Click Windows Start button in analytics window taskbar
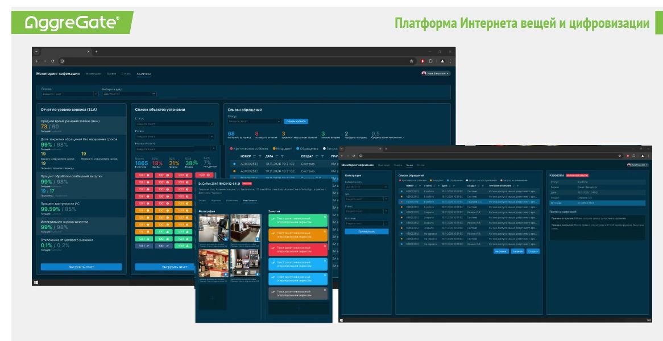 point(36,282)
